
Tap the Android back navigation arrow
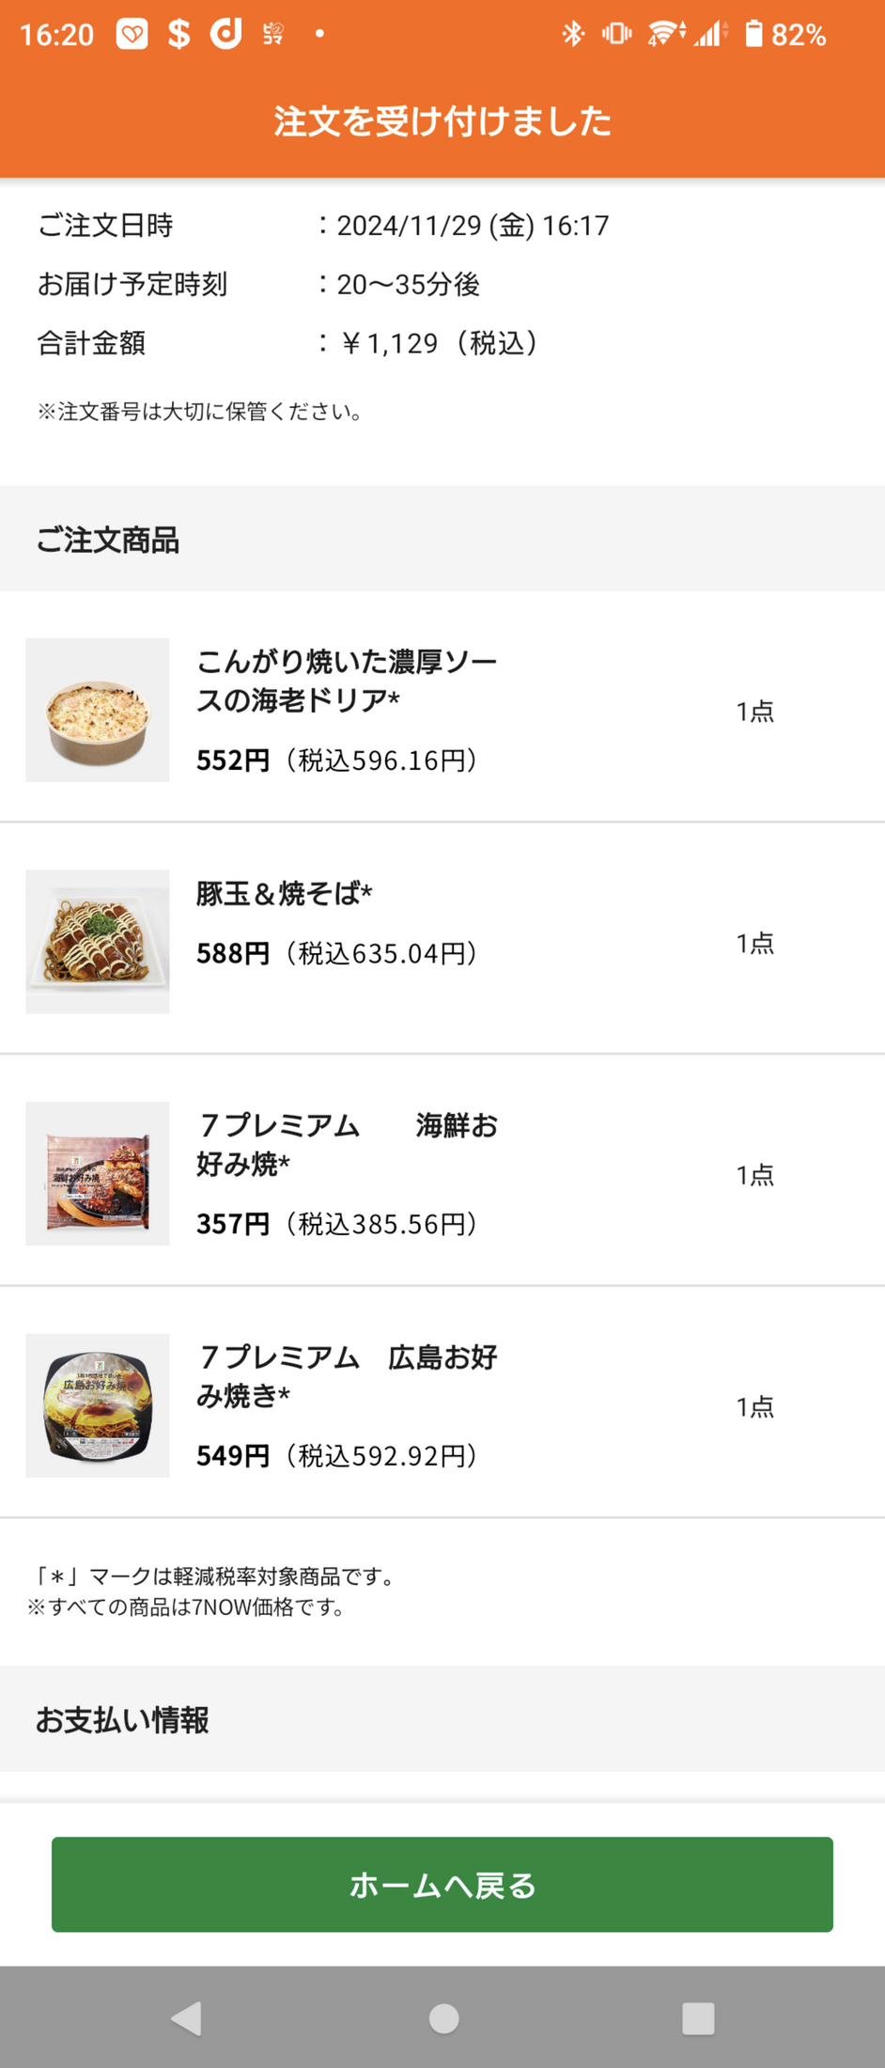[187, 2017]
